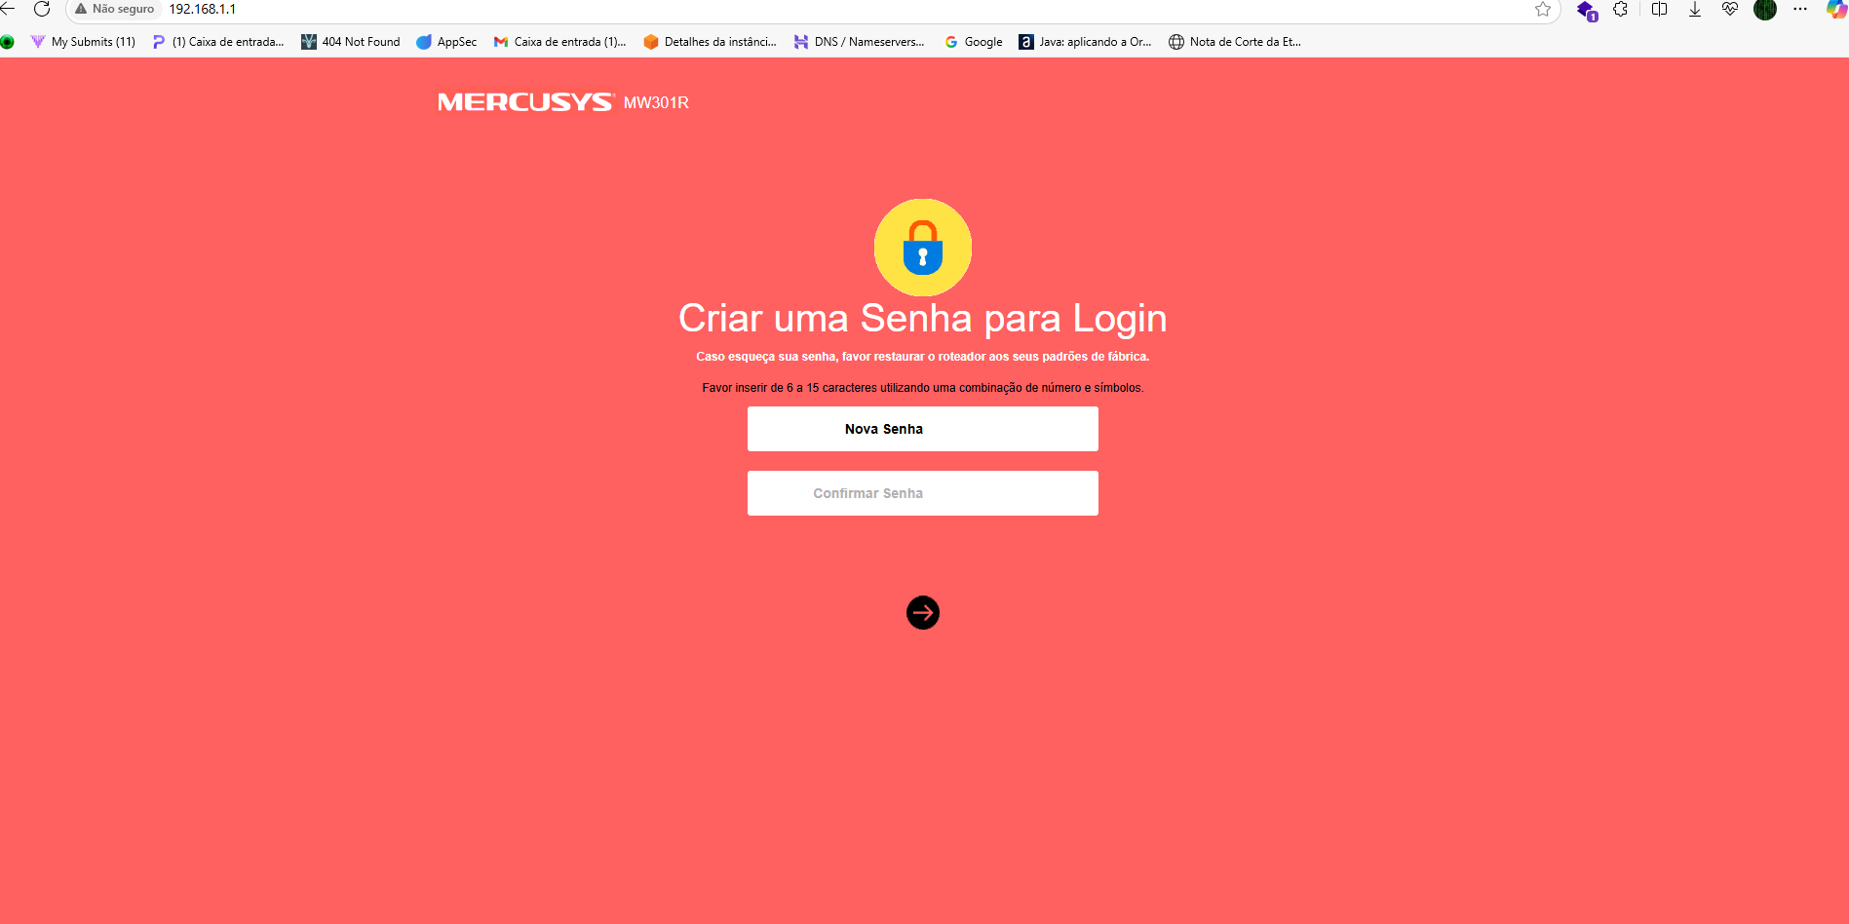Open the My Submits (11) bookmark

click(x=83, y=42)
